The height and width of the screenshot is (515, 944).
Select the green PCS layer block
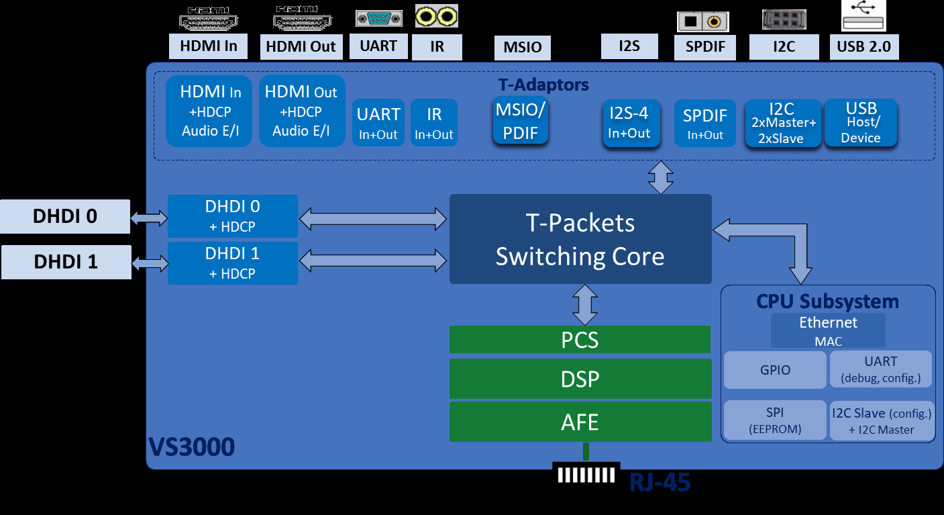tap(580, 340)
